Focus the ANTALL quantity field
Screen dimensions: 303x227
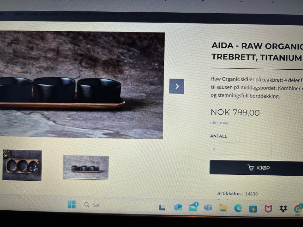point(241,148)
